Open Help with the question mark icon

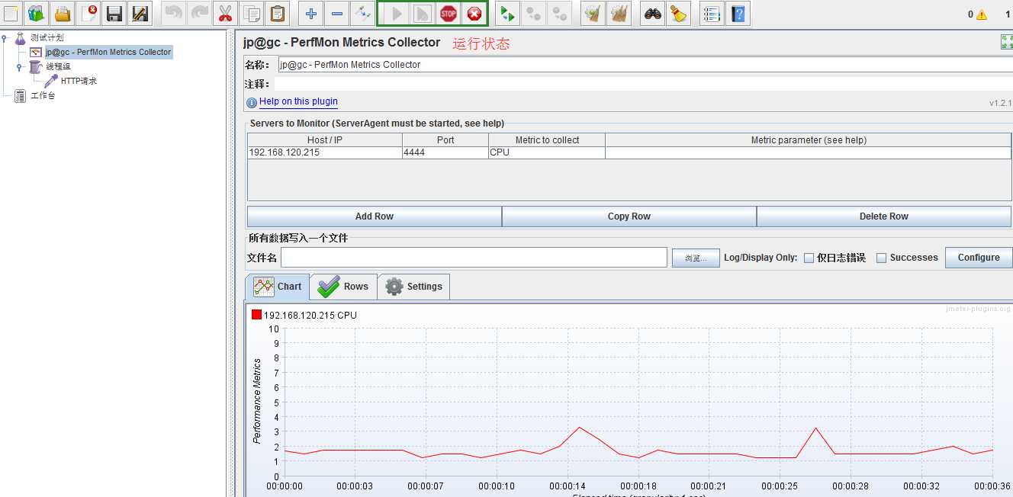point(738,13)
